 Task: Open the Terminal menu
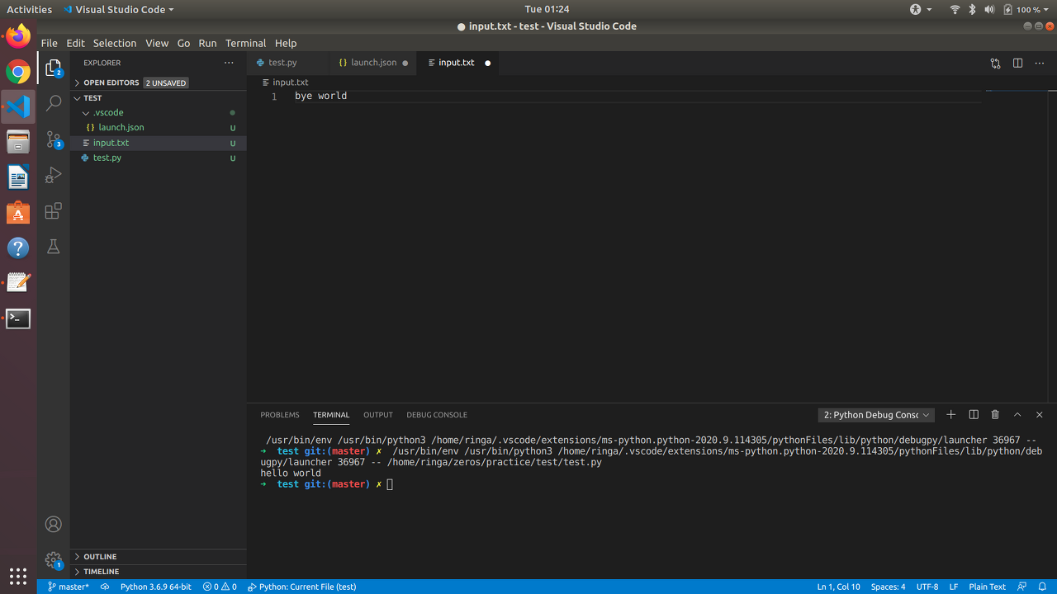click(x=245, y=43)
